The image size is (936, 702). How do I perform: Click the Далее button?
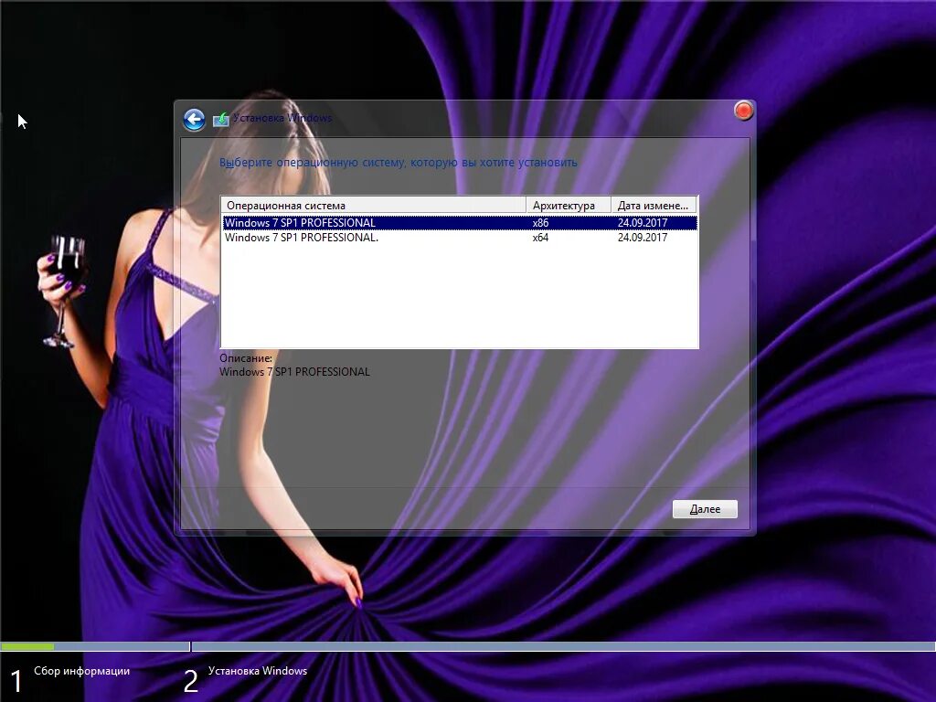705,509
